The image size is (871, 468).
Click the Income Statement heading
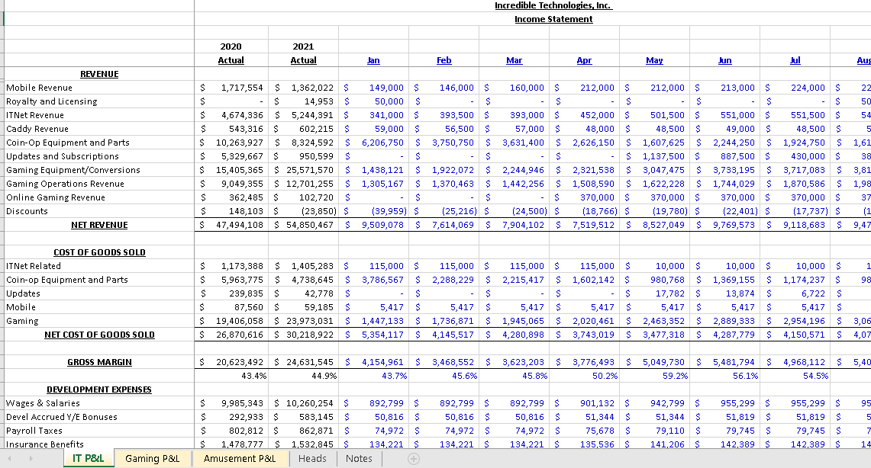point(553,19)
